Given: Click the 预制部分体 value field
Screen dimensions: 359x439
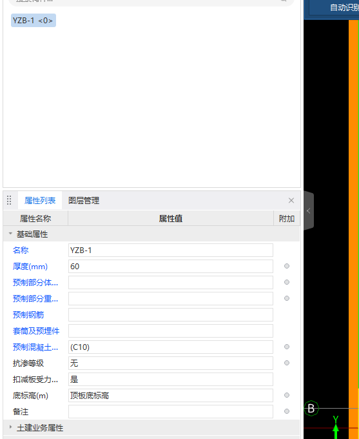Looking at the screenshot, I should pyautogui.click(x=171, y=283).
